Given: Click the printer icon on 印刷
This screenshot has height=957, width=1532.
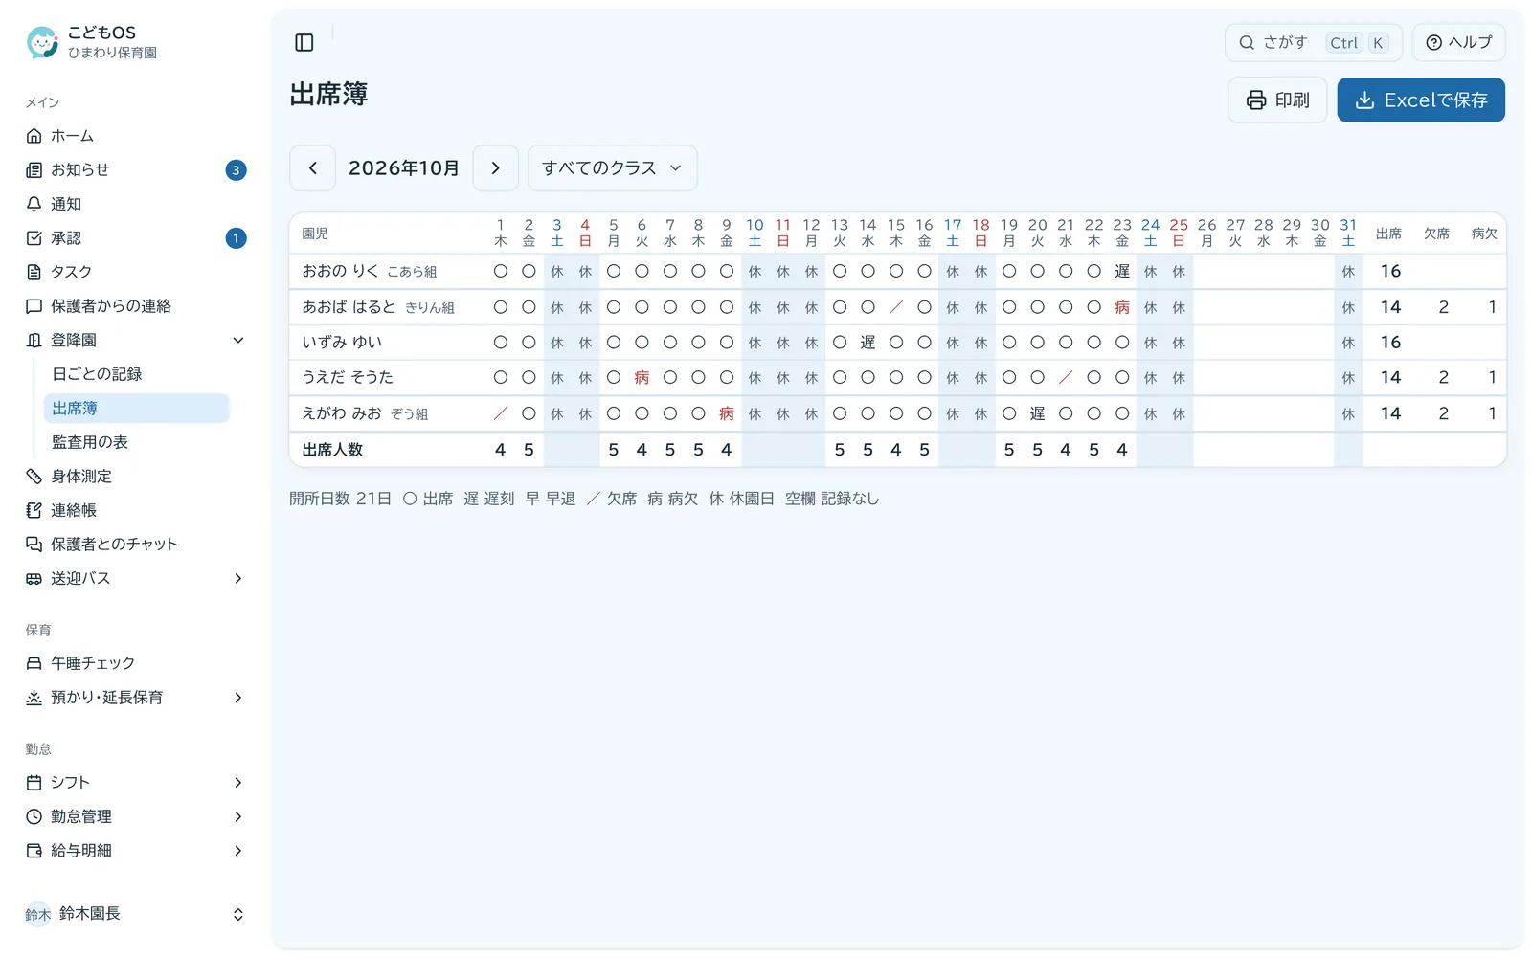Looking at the screenshot, I should [1256, 100].
